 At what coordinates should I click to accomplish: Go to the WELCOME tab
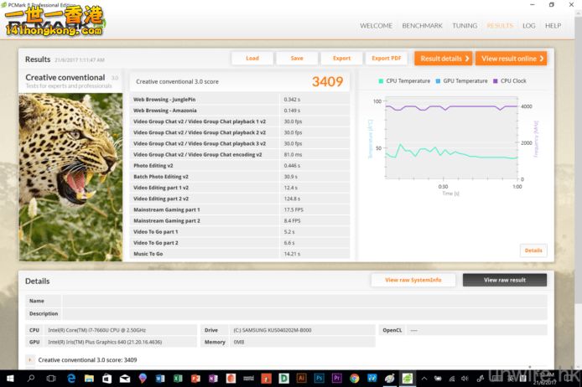coord(376,26)
